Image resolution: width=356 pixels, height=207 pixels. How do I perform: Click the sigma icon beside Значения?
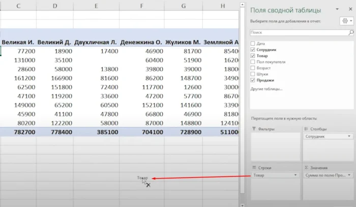coord(305,167)
